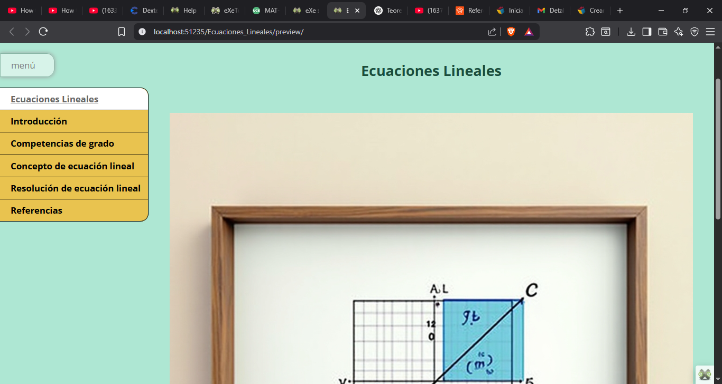Open the Brave hamburger main menu
This screenshot has width=722, height=384.
click(710, 32)
